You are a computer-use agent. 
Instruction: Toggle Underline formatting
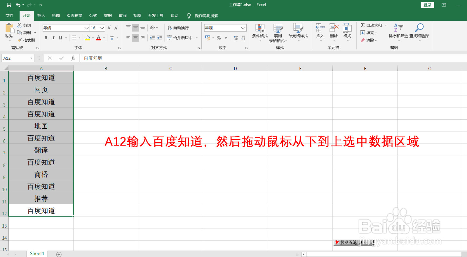[60, 38]
